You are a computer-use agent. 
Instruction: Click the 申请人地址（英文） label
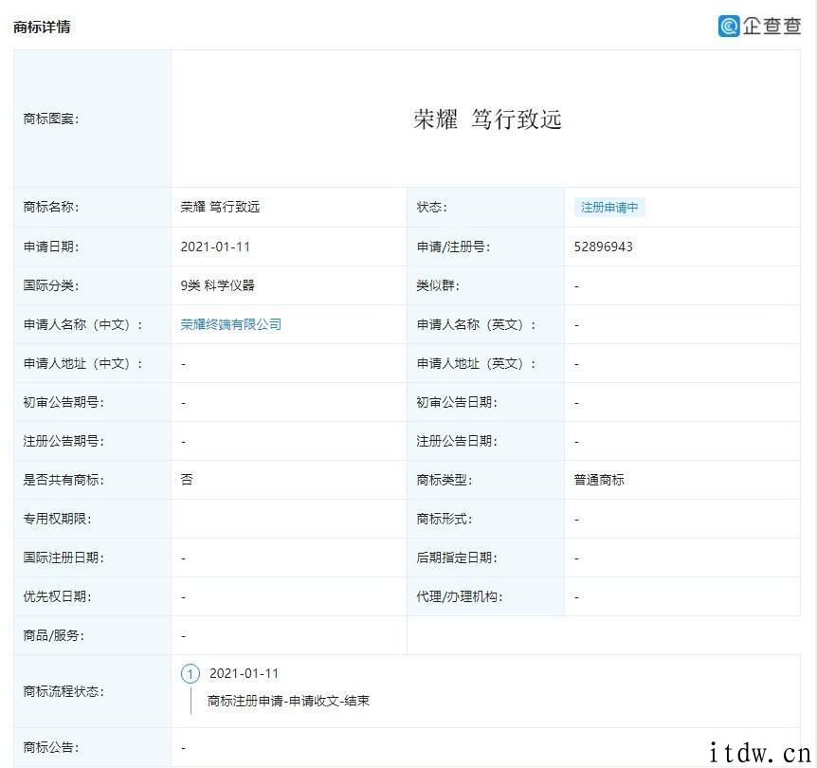coord(476,363)
